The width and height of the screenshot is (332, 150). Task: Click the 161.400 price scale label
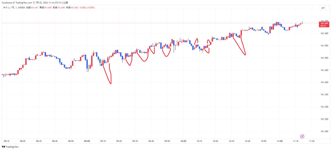click(x=324, y=82)
